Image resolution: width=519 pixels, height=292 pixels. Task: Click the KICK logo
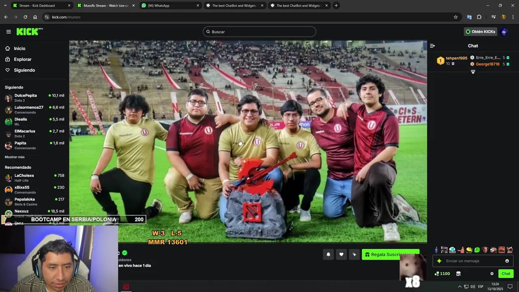point(29,31)
